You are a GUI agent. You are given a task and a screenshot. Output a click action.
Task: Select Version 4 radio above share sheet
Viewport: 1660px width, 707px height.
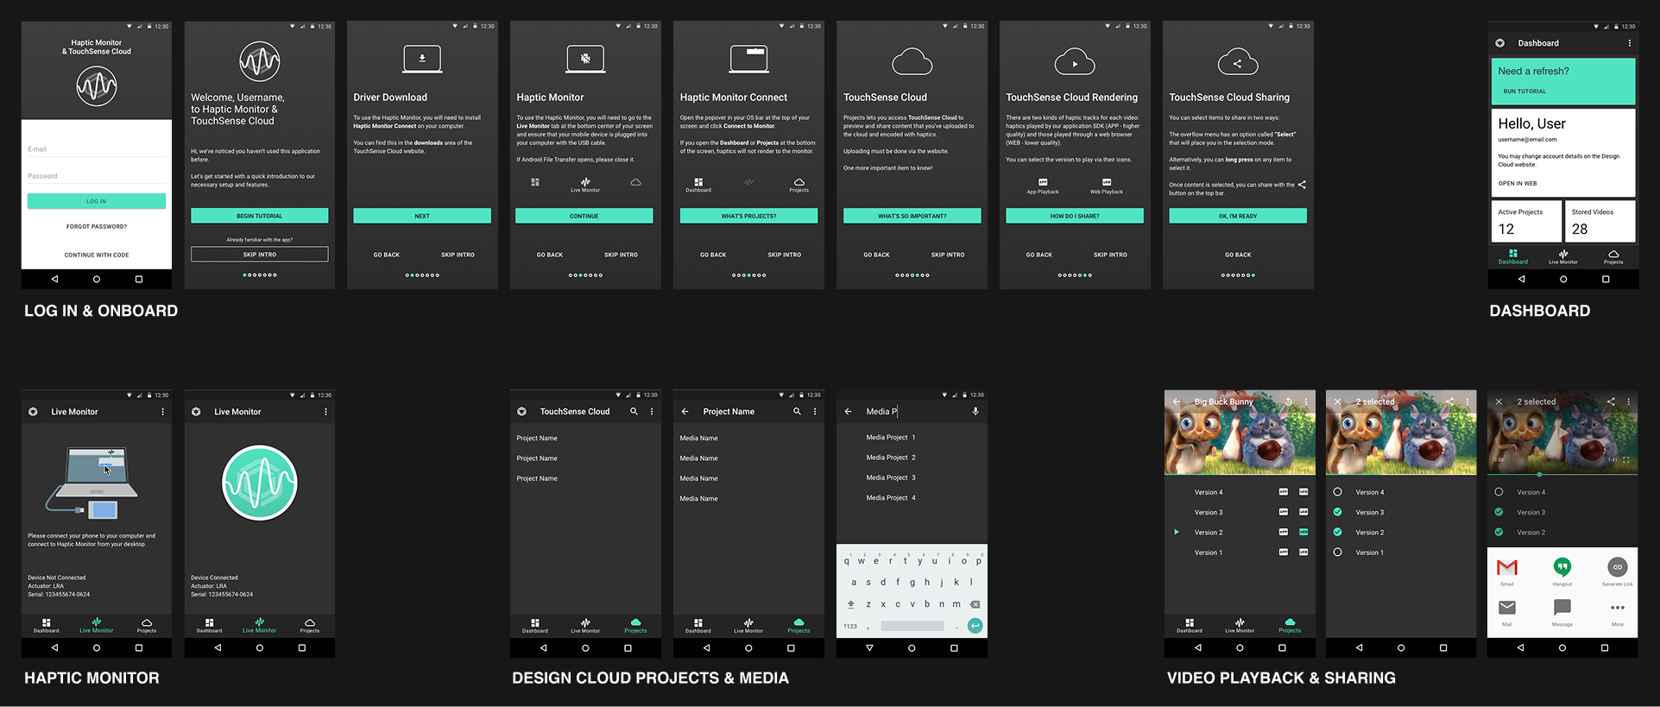(x=1499, y=492)
